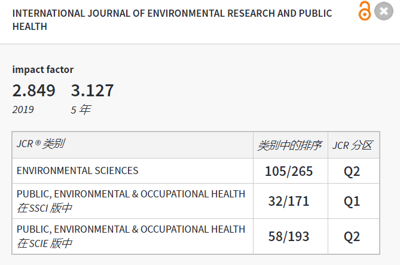Click the 'JCR 分区' column header

[352, 145]
